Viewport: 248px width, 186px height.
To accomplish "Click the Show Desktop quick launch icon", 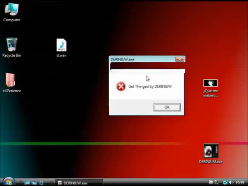I will click(x=27, y=183).
